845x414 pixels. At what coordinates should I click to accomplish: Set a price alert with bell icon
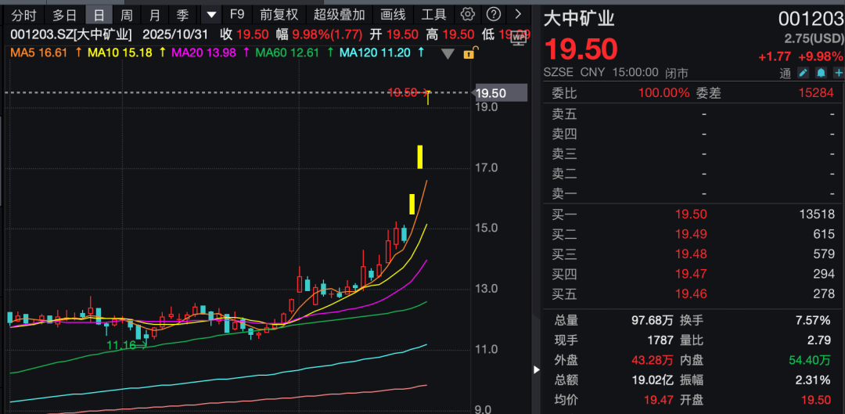(x=821, y=73)
